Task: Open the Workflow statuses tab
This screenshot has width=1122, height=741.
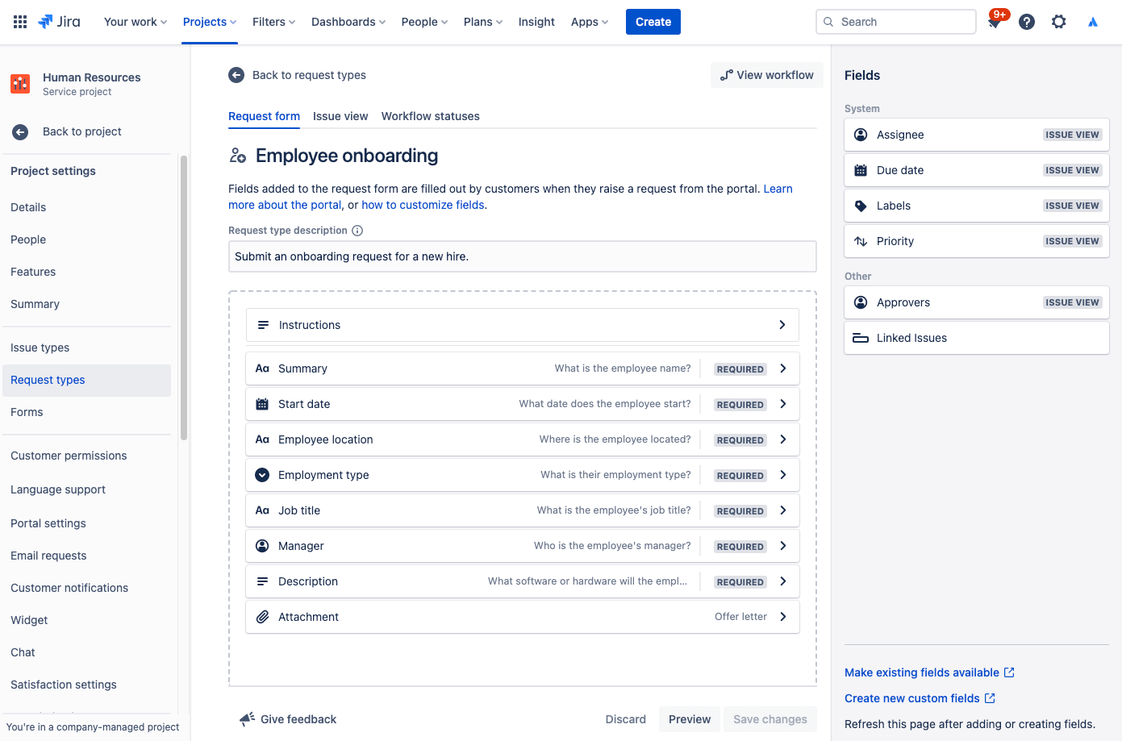Action: tap(430, 116)
